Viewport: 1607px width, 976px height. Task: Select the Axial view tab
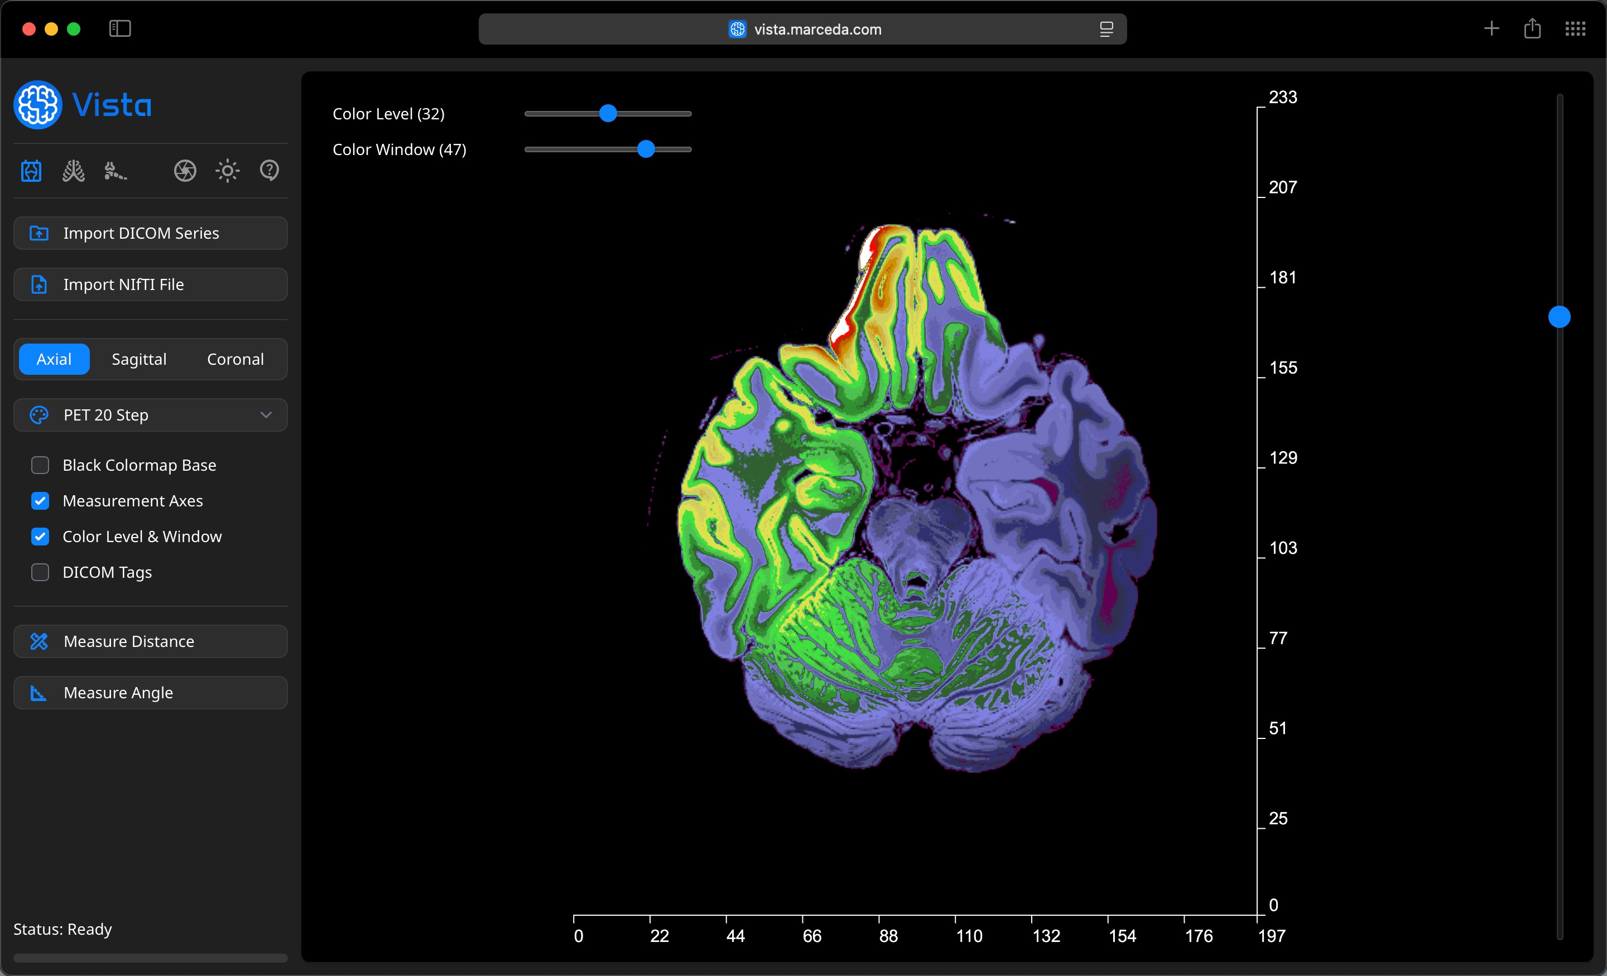point(54,359)
